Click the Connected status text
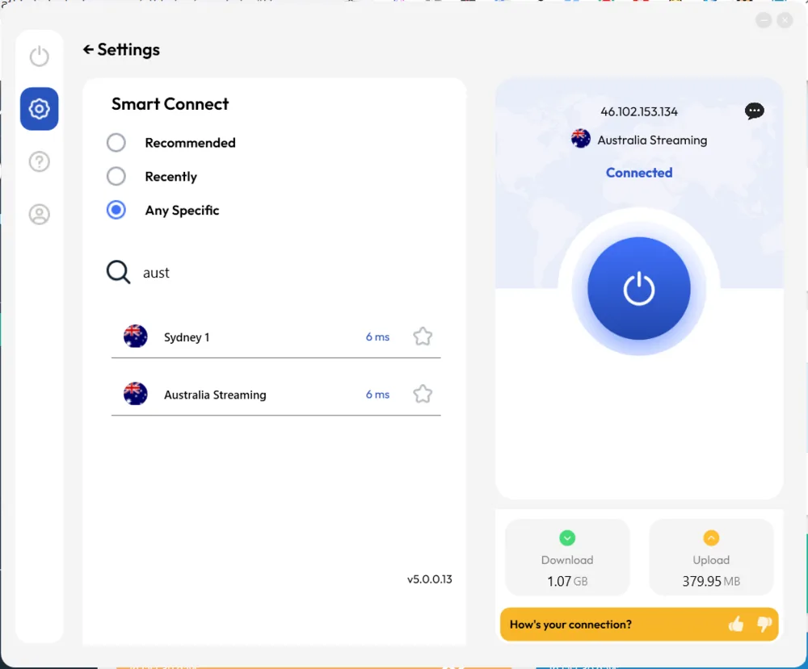 (639, 173)
